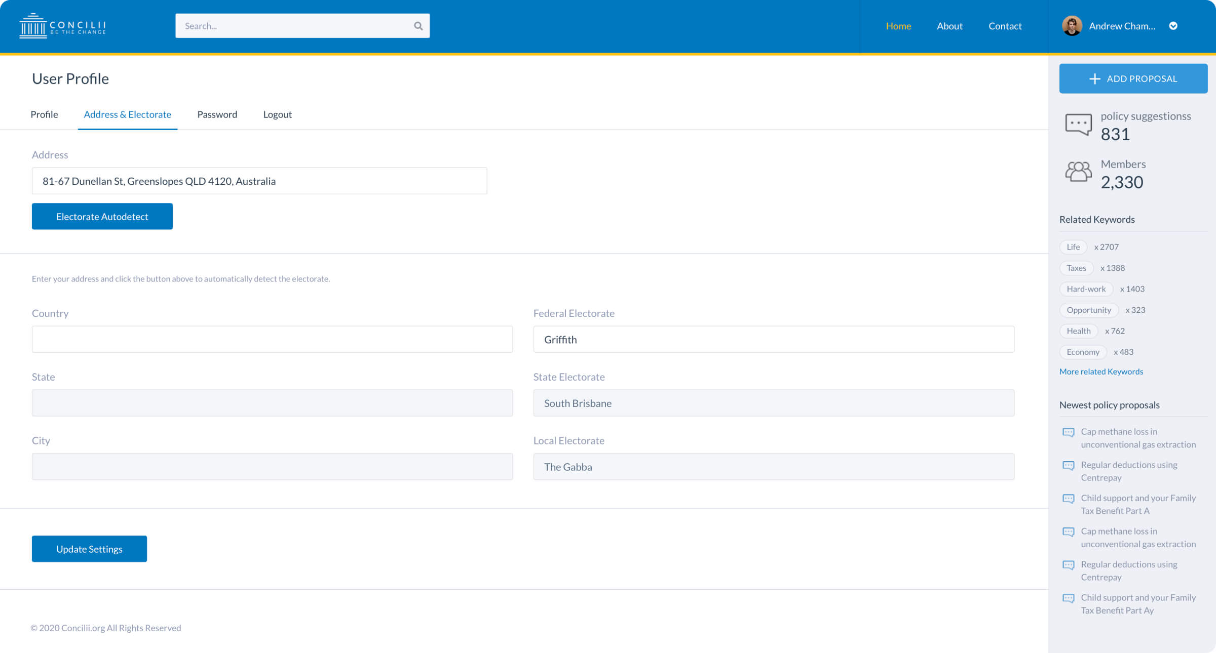Viewport: 1216px width, 653px height.
Task: Select the Opportunity keyword tag
Action: pos(1089,310)
